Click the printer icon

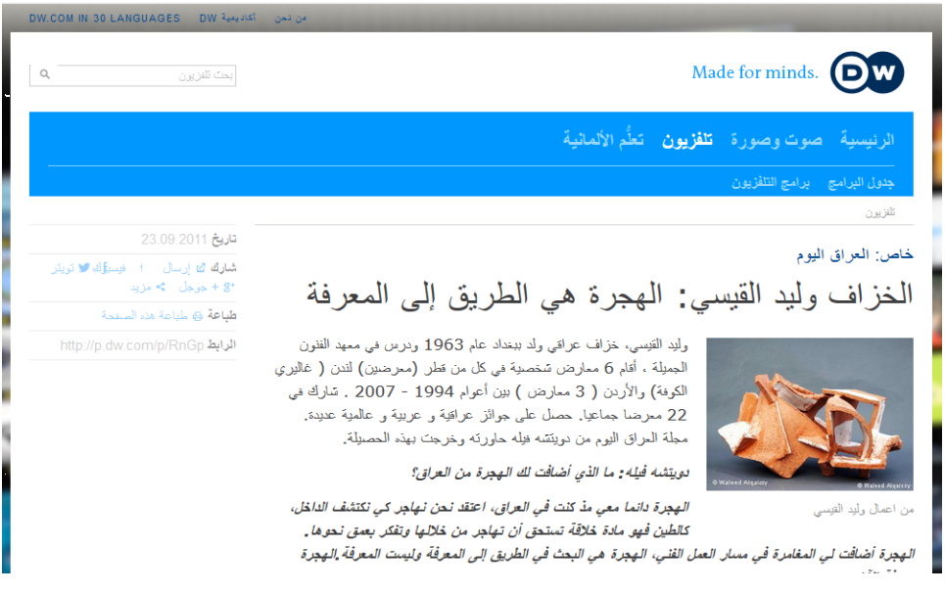198,316
